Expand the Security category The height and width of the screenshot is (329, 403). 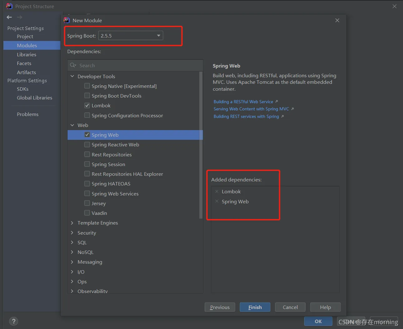coord(72,233)
